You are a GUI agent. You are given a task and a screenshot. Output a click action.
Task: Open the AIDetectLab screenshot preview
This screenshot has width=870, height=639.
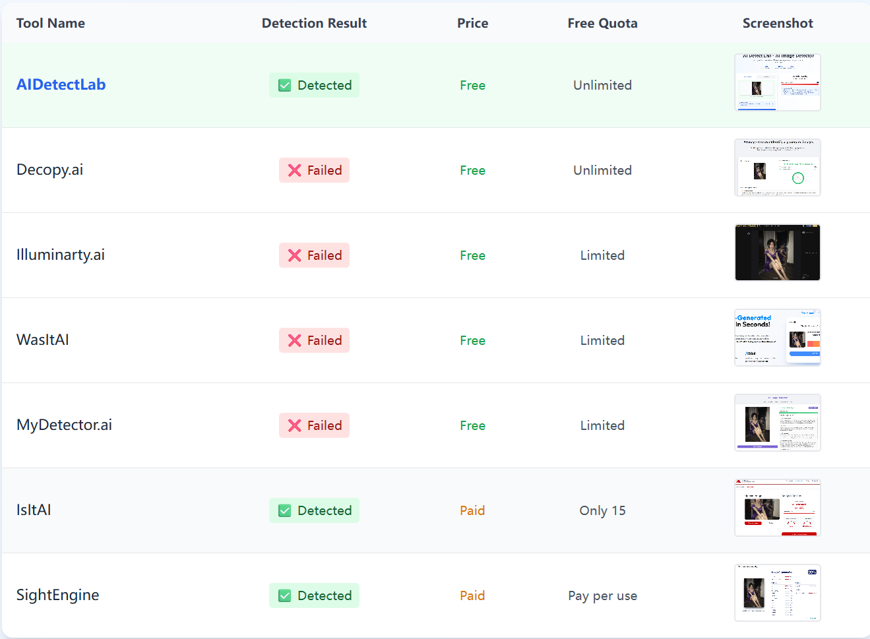(777, 82)
